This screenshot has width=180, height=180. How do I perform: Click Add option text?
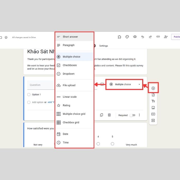pyautogui.click(x=38, y=102)
